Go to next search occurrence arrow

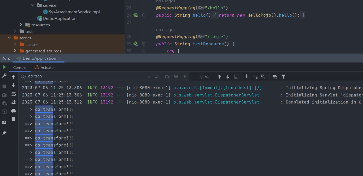point(228,77)
